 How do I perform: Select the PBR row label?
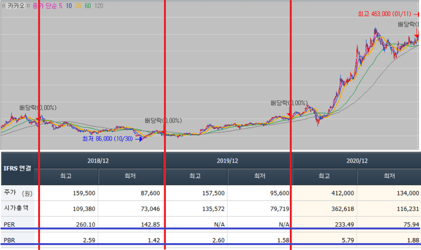pos(10,240)
